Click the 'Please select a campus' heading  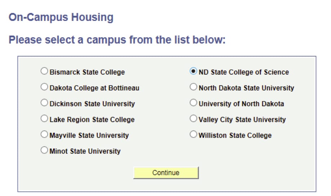(x=117, y=39)
